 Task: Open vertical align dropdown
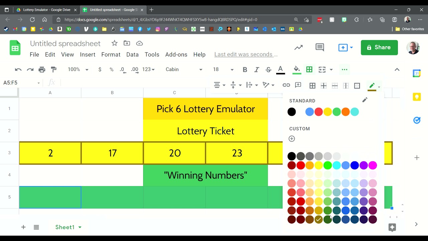(x=236, y=85)
